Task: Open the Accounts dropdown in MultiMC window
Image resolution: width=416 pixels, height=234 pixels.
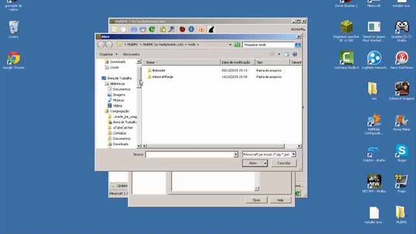Action: coord(298,29)
